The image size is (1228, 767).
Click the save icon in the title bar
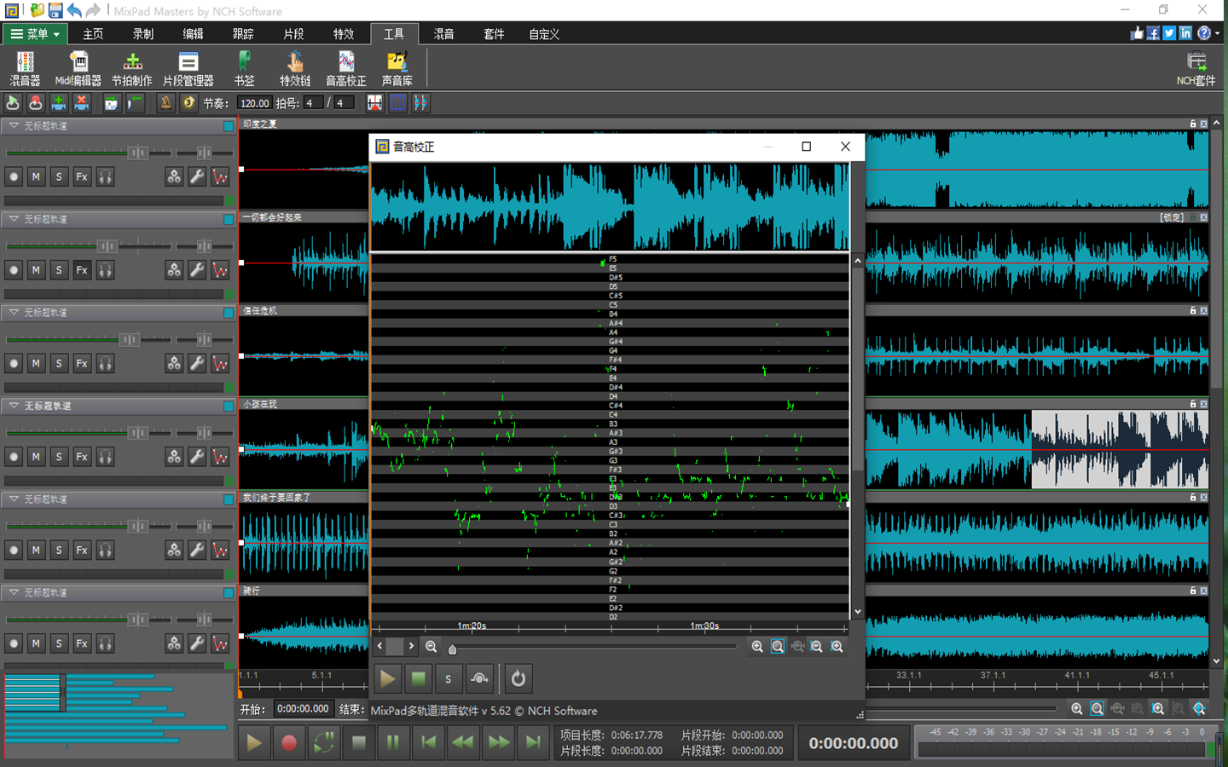click(x=55, y=11)
